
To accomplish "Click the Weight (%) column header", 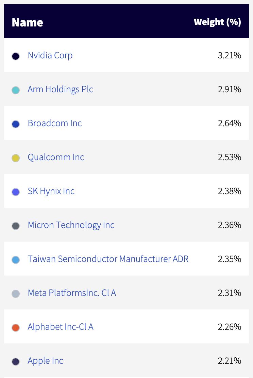I will pyautogui.click(x=218, y=22).
